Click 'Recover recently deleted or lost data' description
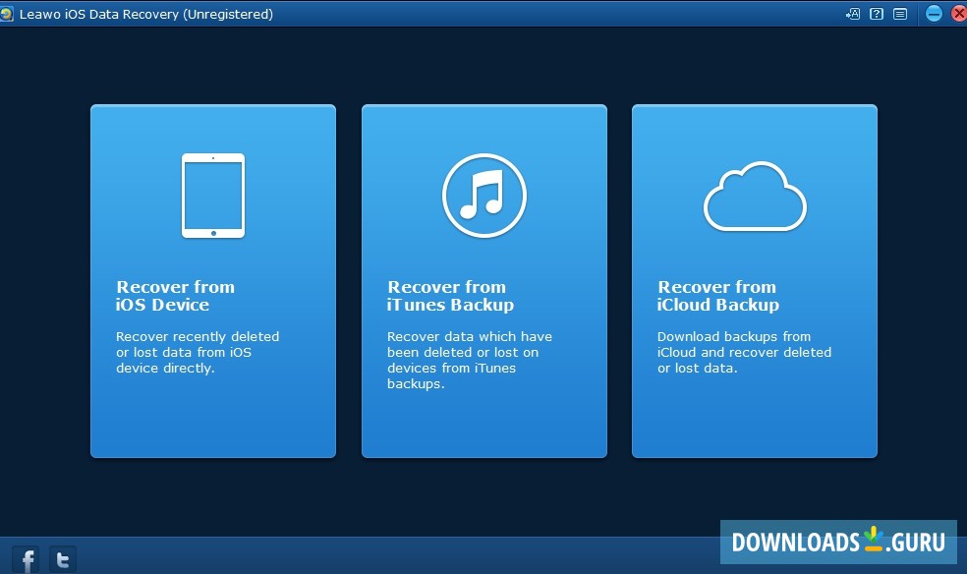Image resolution: width=967 pixels, height=574 pixels. (198, 353)
